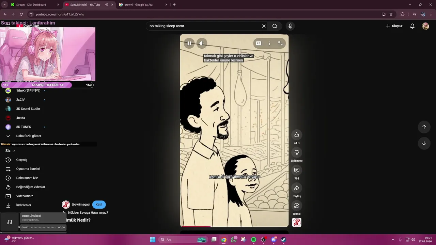Screen dimensions: 436x245
Task: Open the Oluştur create menu
Action: 394,26
